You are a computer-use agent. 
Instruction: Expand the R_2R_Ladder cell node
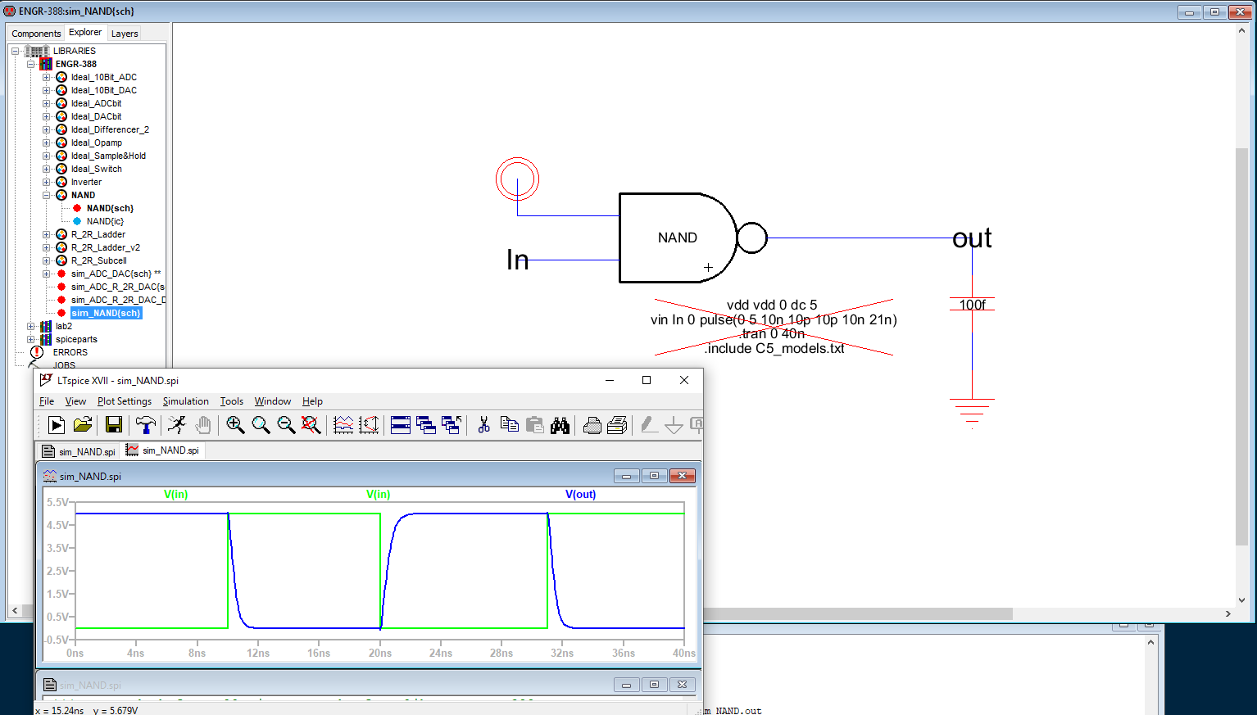(x=47, y=234)
